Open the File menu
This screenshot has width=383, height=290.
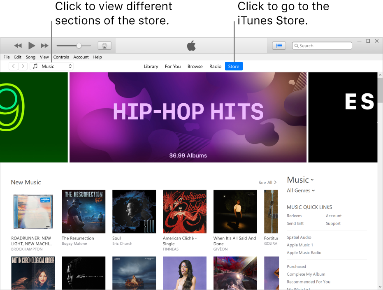7,57
